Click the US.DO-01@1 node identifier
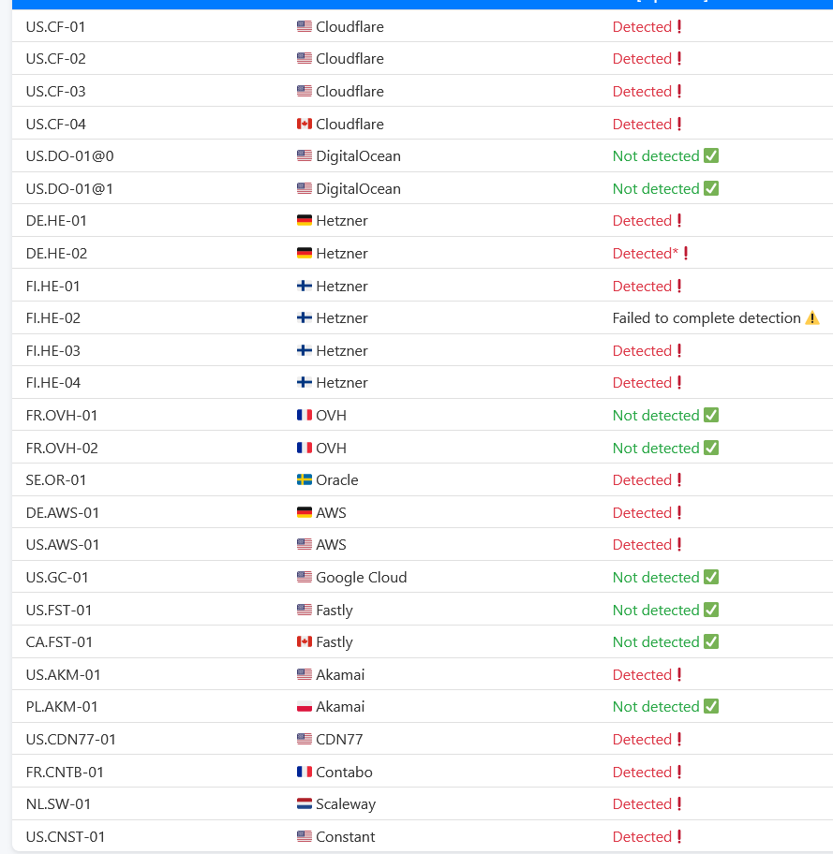The width and height of the screenshot is (833, 854). [69, 189]
